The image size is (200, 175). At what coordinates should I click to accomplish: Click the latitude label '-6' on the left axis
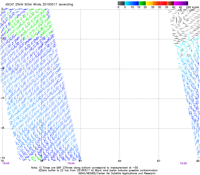click(x=2, y=98)
